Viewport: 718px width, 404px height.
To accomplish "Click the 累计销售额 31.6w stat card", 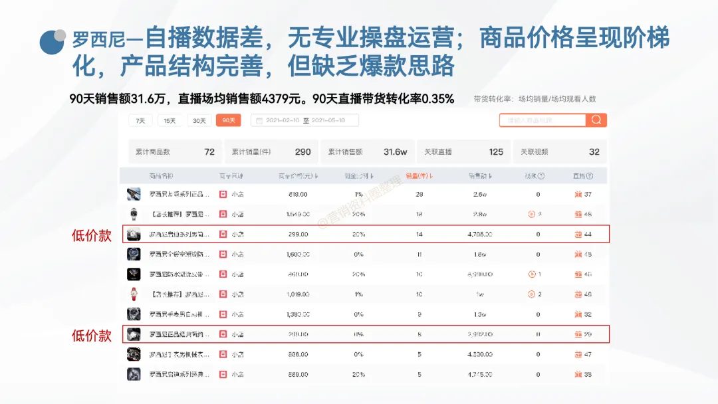I will point(367,152).
